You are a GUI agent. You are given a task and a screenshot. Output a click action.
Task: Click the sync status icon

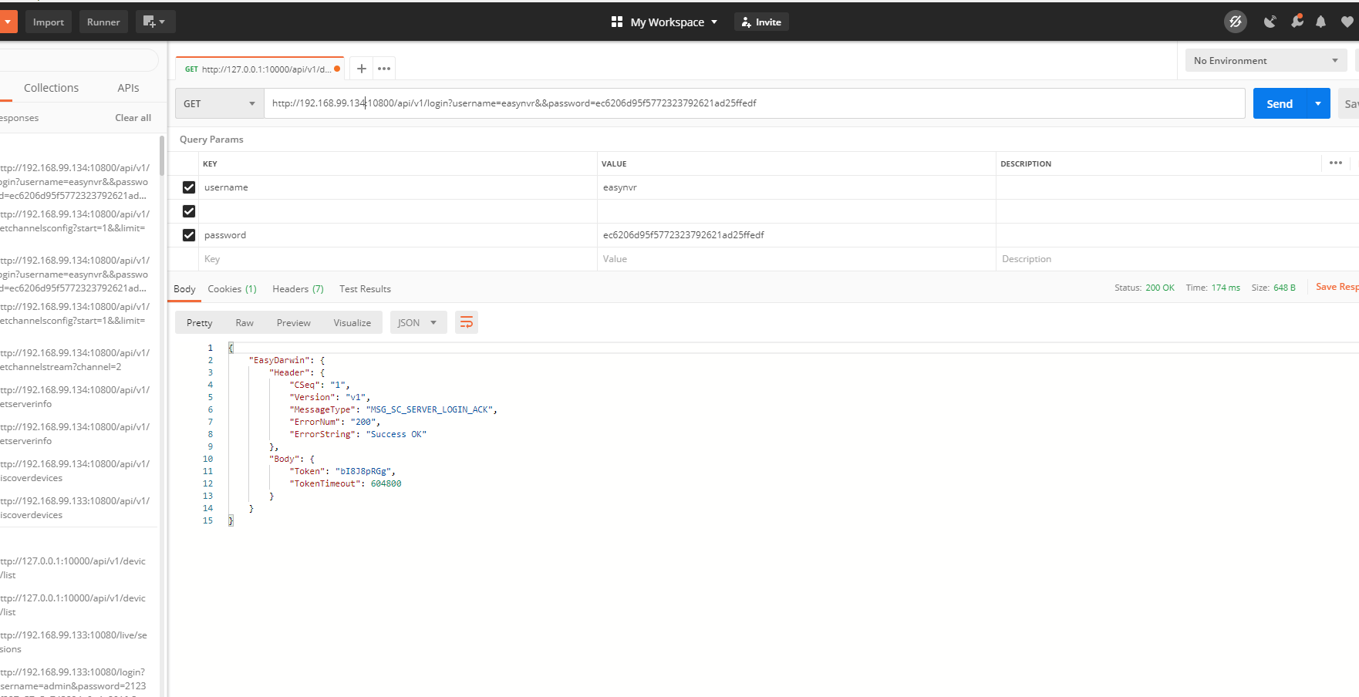coord(1235,22)
